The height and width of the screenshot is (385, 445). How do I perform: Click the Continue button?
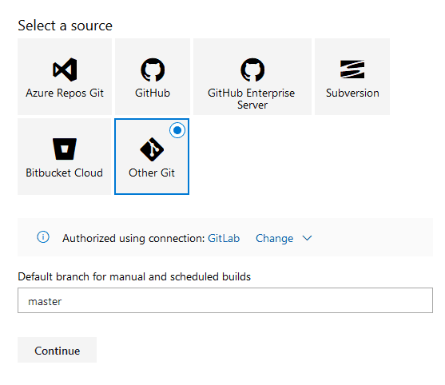[x=57, y=350]
